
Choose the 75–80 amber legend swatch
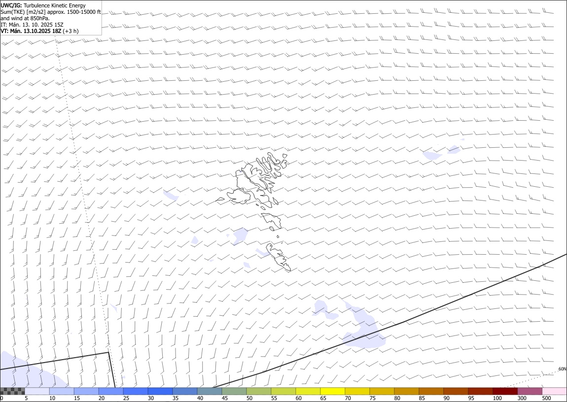(x=382, y=391)
